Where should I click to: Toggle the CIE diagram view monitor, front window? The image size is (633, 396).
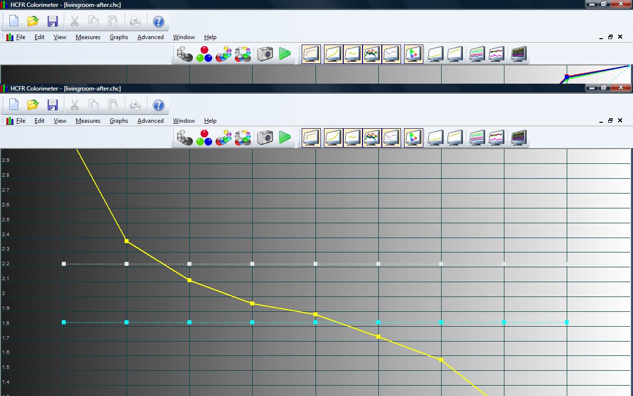tap(413, 138)
